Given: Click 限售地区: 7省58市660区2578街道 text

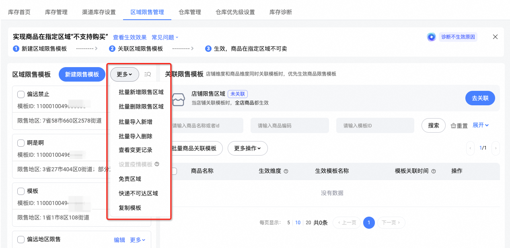Looking at the screenshot, I should point(60,121).
